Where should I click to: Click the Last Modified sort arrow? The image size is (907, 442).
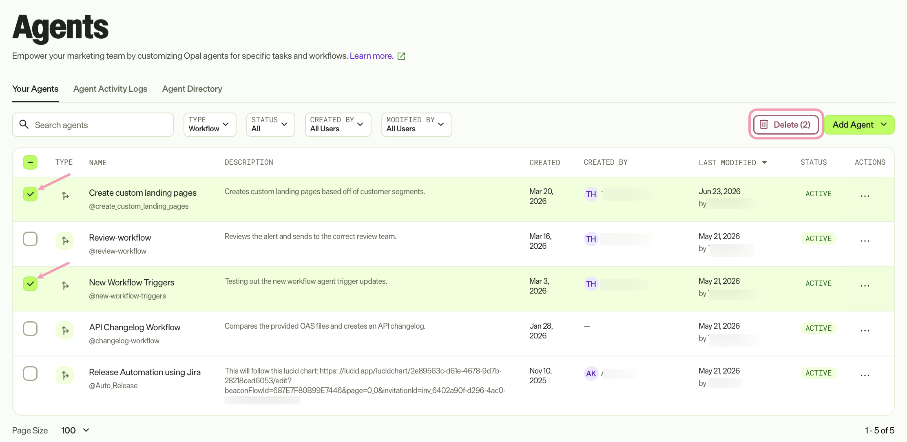coord(764,163)
